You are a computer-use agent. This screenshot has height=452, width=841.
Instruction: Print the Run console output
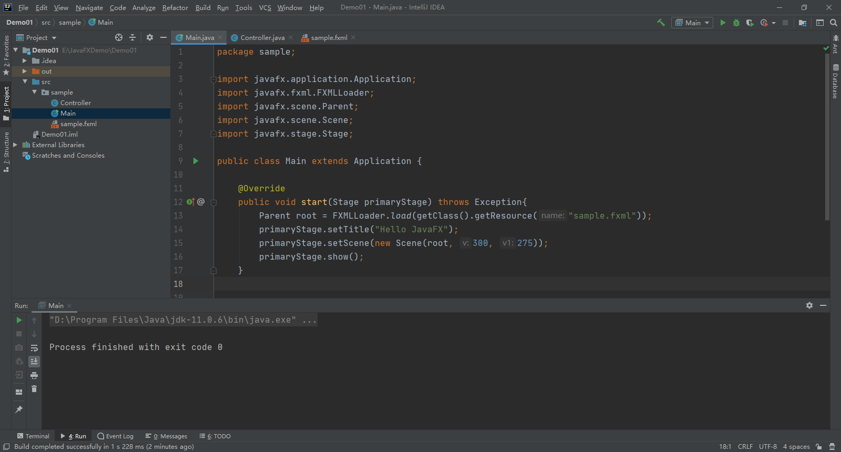(34, 375)
